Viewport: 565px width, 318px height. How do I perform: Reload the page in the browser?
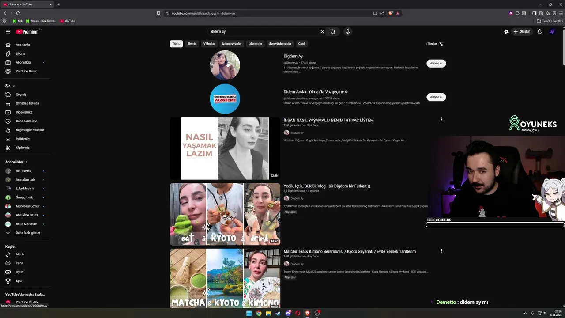point(18,13)
